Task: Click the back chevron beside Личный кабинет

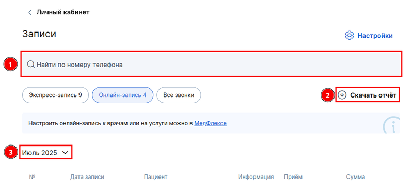Action: tap(30, 12)
